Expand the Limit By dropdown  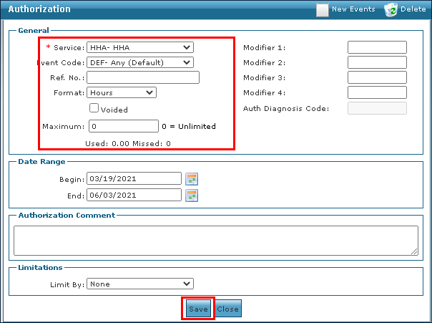(139, 284)
